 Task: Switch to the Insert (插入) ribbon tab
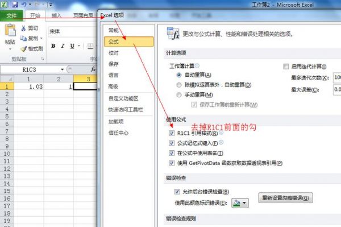click(56, 15)
